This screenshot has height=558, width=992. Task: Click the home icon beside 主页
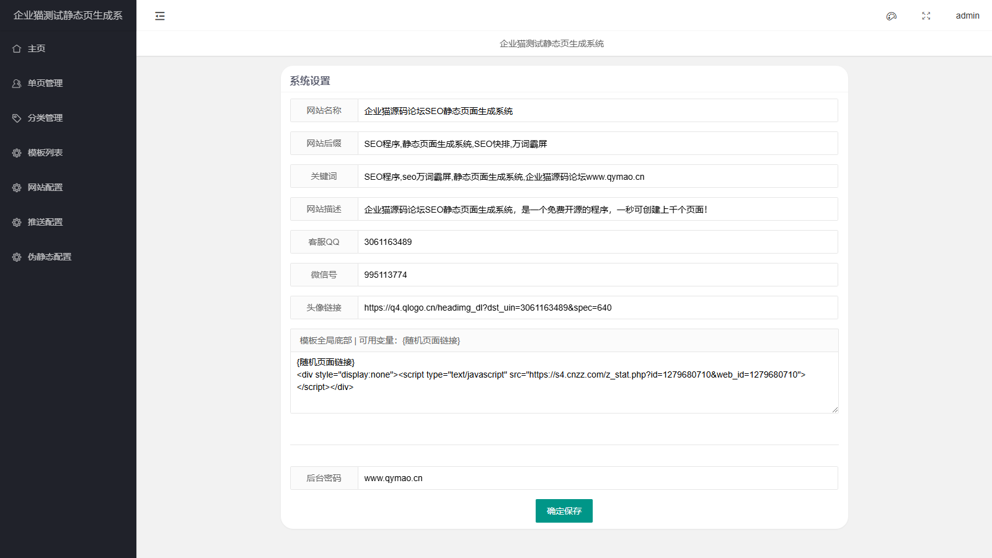tap(17, 48)
